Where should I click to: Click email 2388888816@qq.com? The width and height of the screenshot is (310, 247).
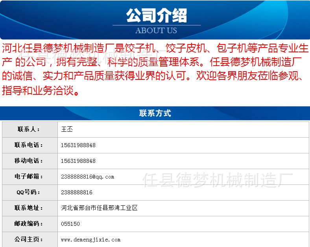coord(88,177)
